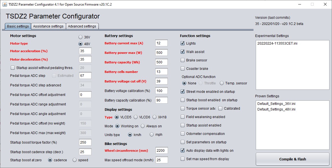Open the 20220224-113553CET.ini experimental settings file
Image resolution: width=332 pixels, height=168 pixels.
pos(277,44)
